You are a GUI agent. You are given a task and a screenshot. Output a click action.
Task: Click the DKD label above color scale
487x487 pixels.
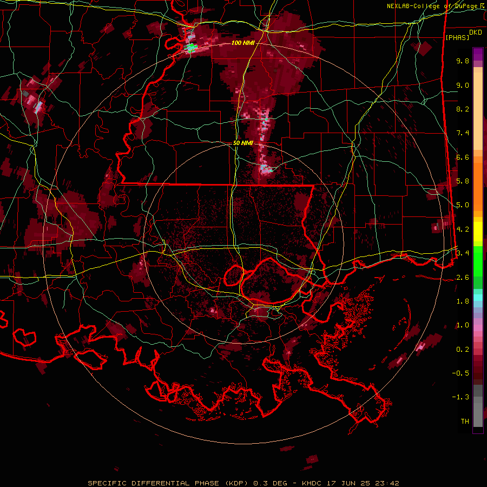click(x=476, y=32)
